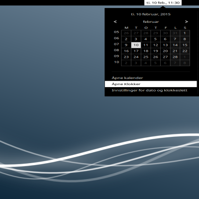199x199 pixels.
Task: Select Åpne Klokker menu entry
Action: [x=151, y=84]
